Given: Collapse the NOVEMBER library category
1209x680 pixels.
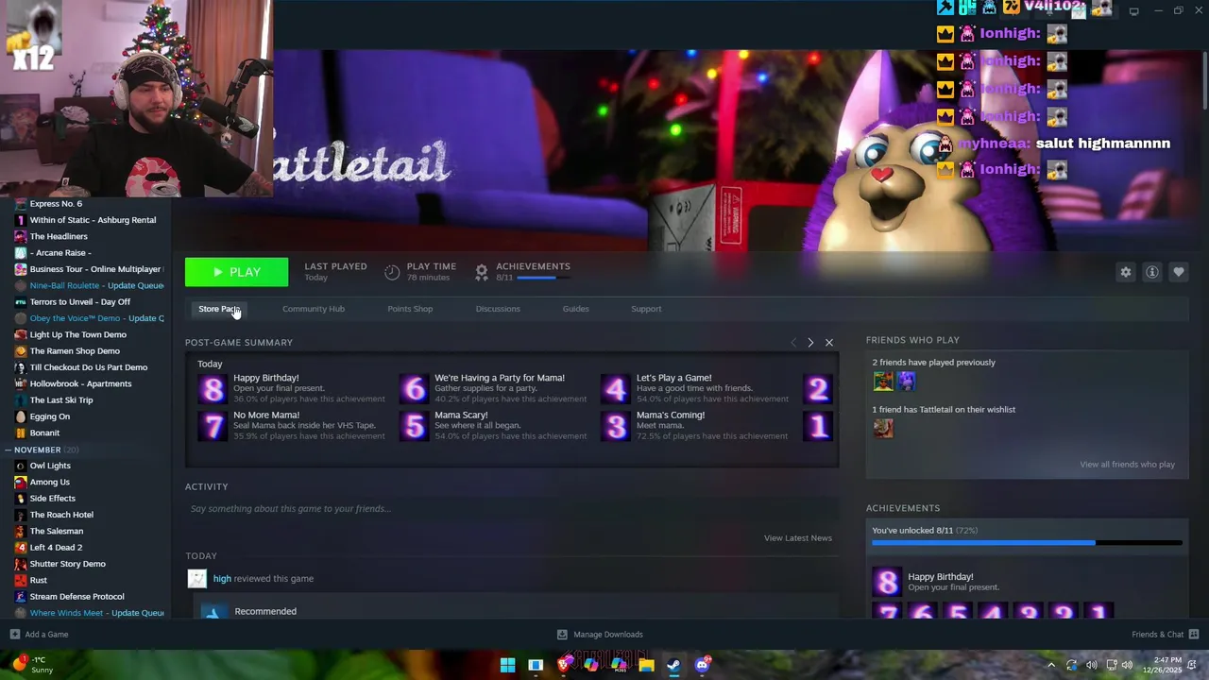Looking at the screenshot, I should (x=10, y=450).
